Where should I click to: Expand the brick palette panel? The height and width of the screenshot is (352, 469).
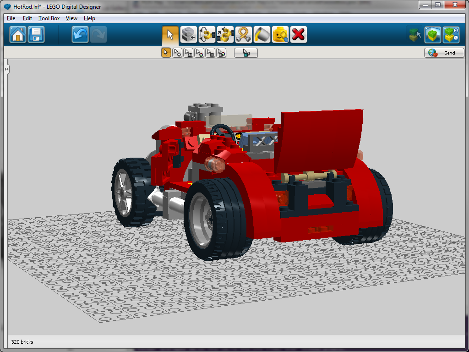point(6,69)
